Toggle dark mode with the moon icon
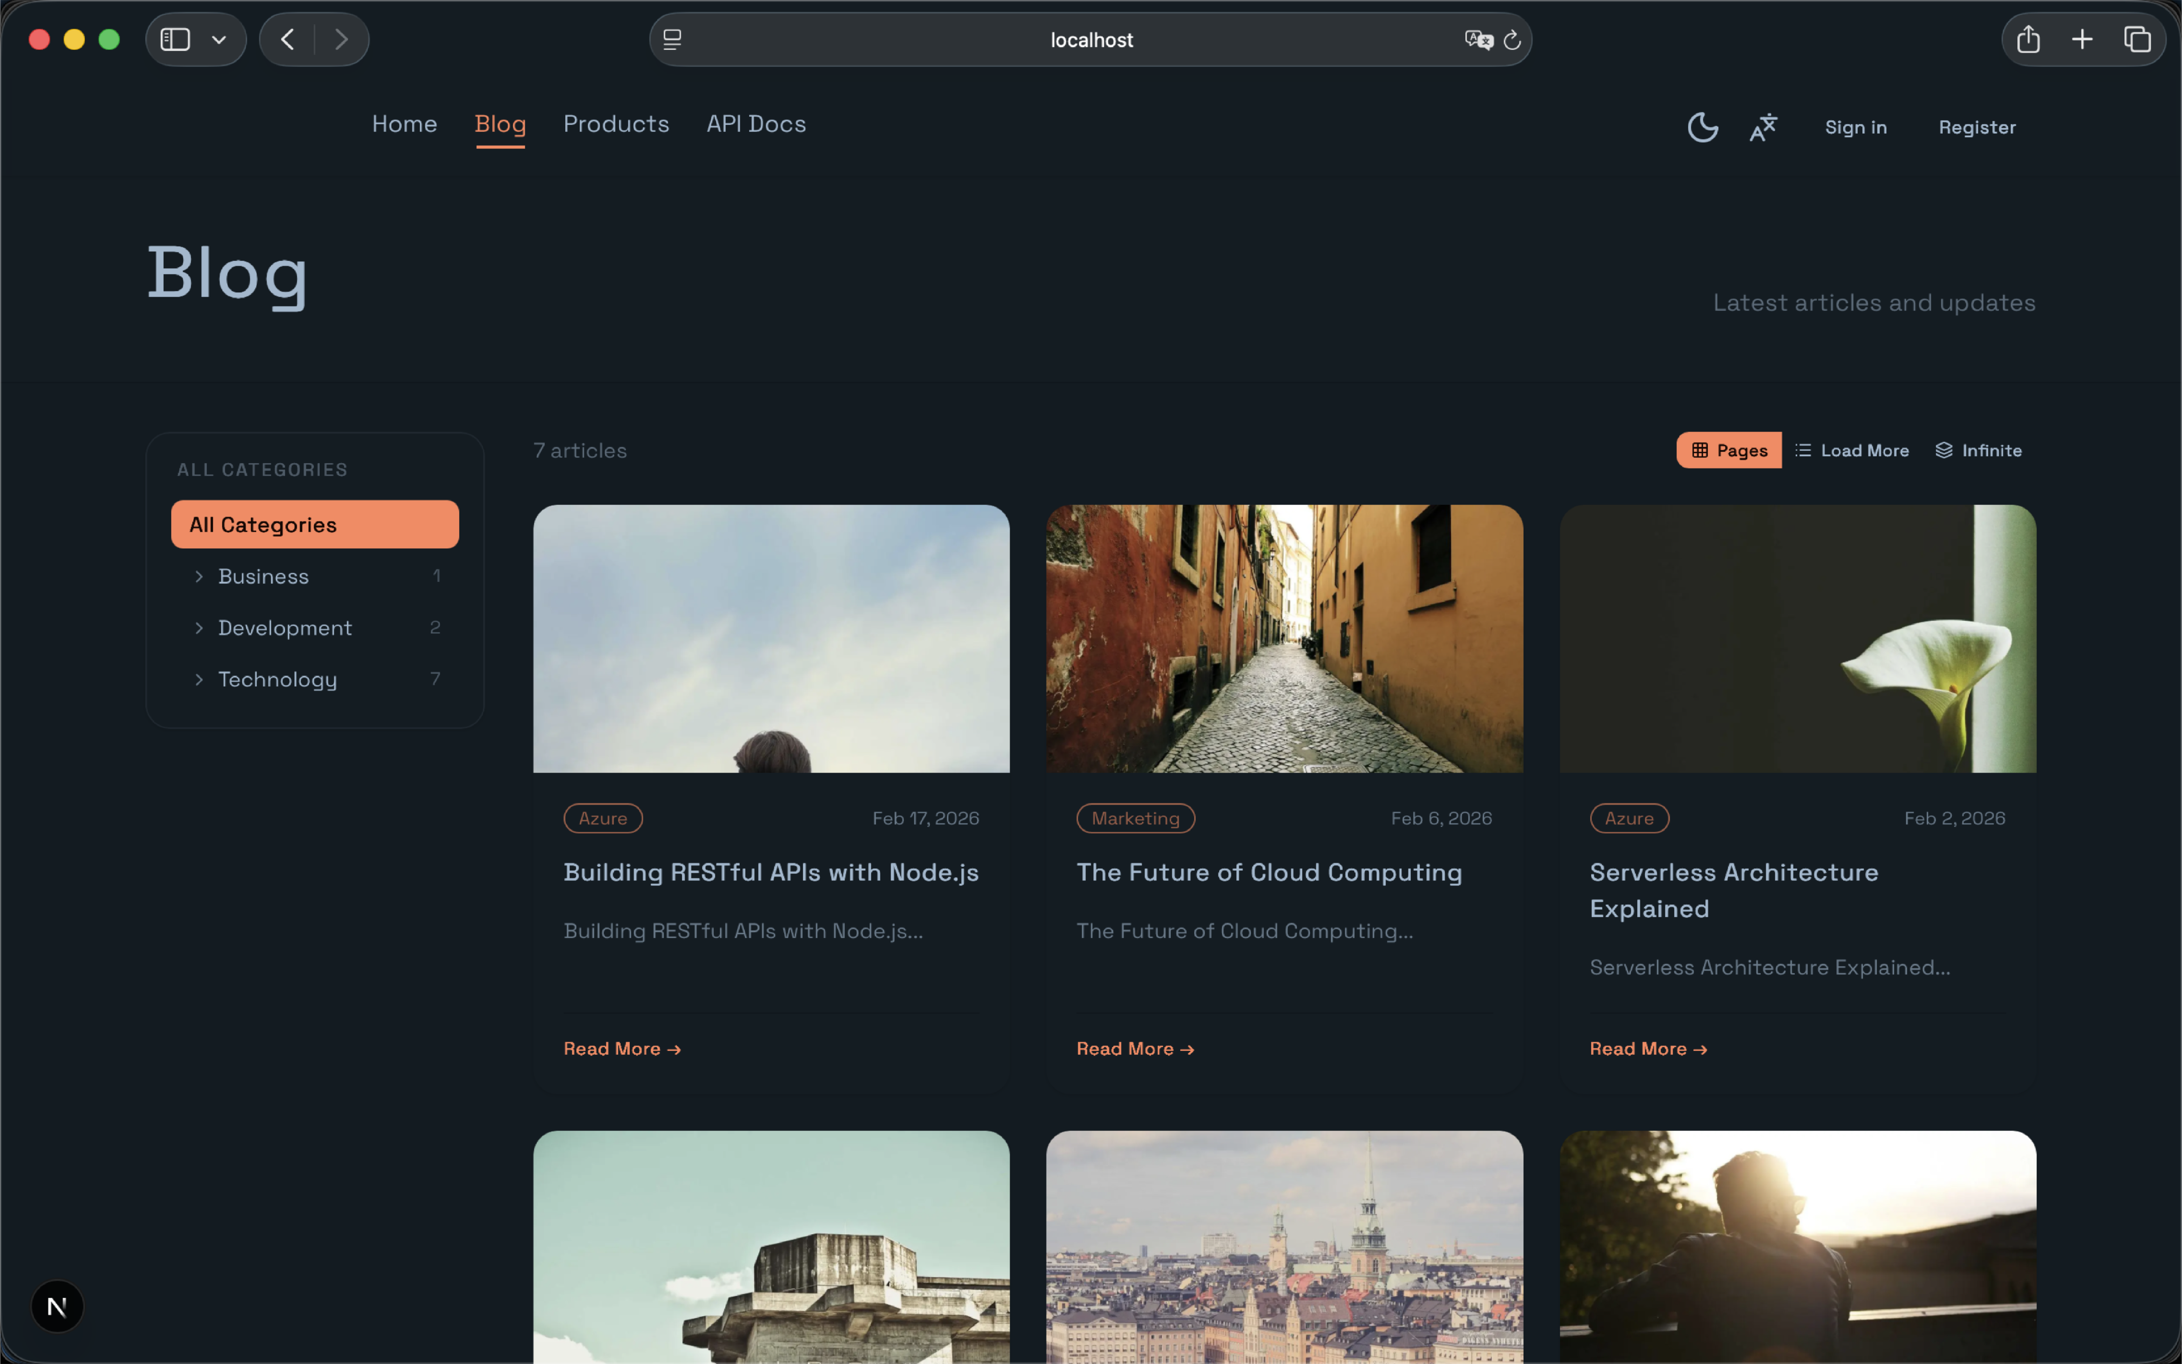Screen dimensions: 2182x1364 tap(1702, 127)
